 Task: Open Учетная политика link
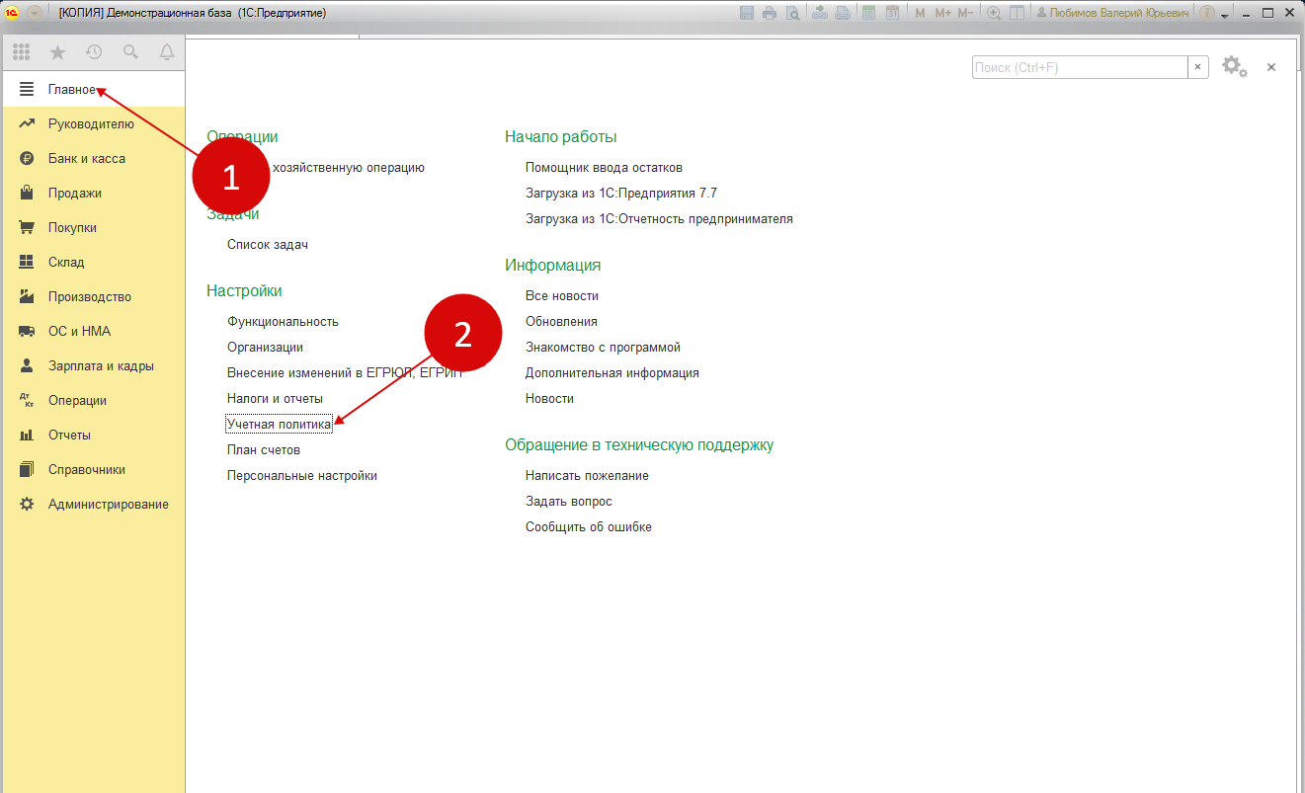(x=280, y=424)
